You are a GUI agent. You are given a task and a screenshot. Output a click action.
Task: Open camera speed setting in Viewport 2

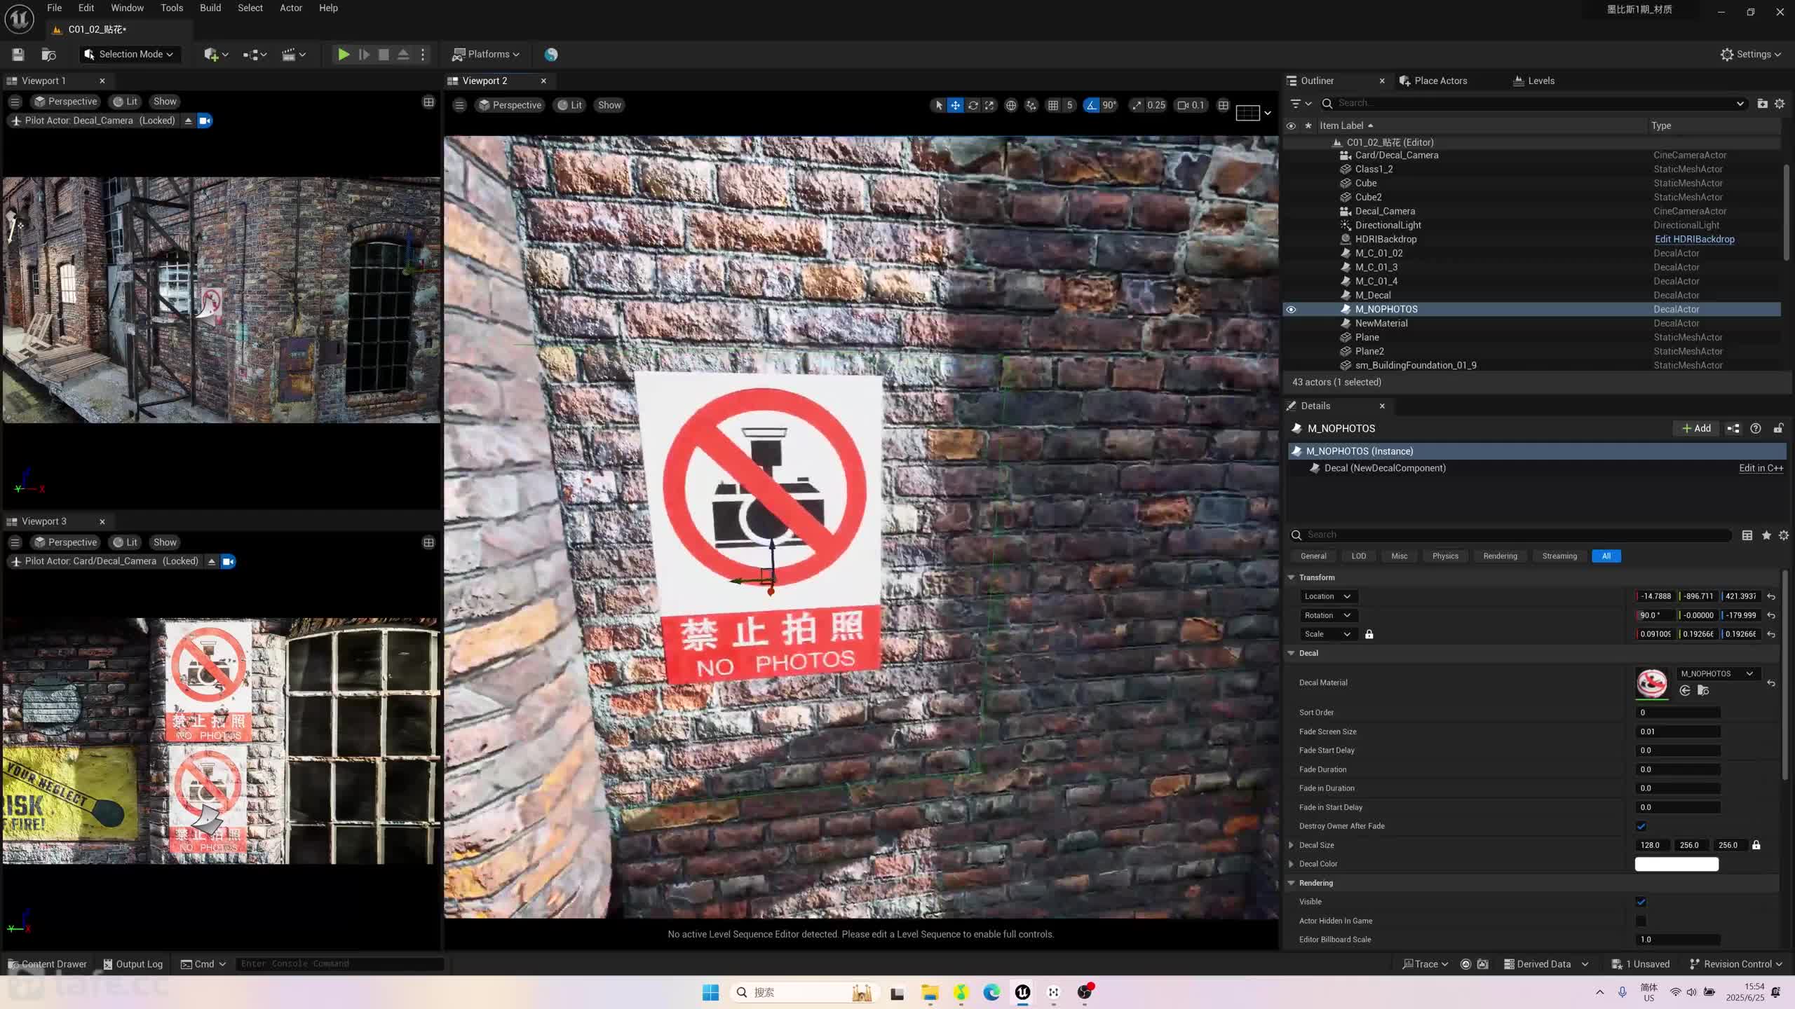coord(1191,105)
